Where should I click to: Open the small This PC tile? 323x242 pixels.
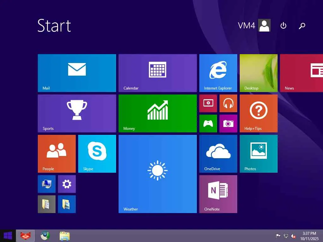47,184
